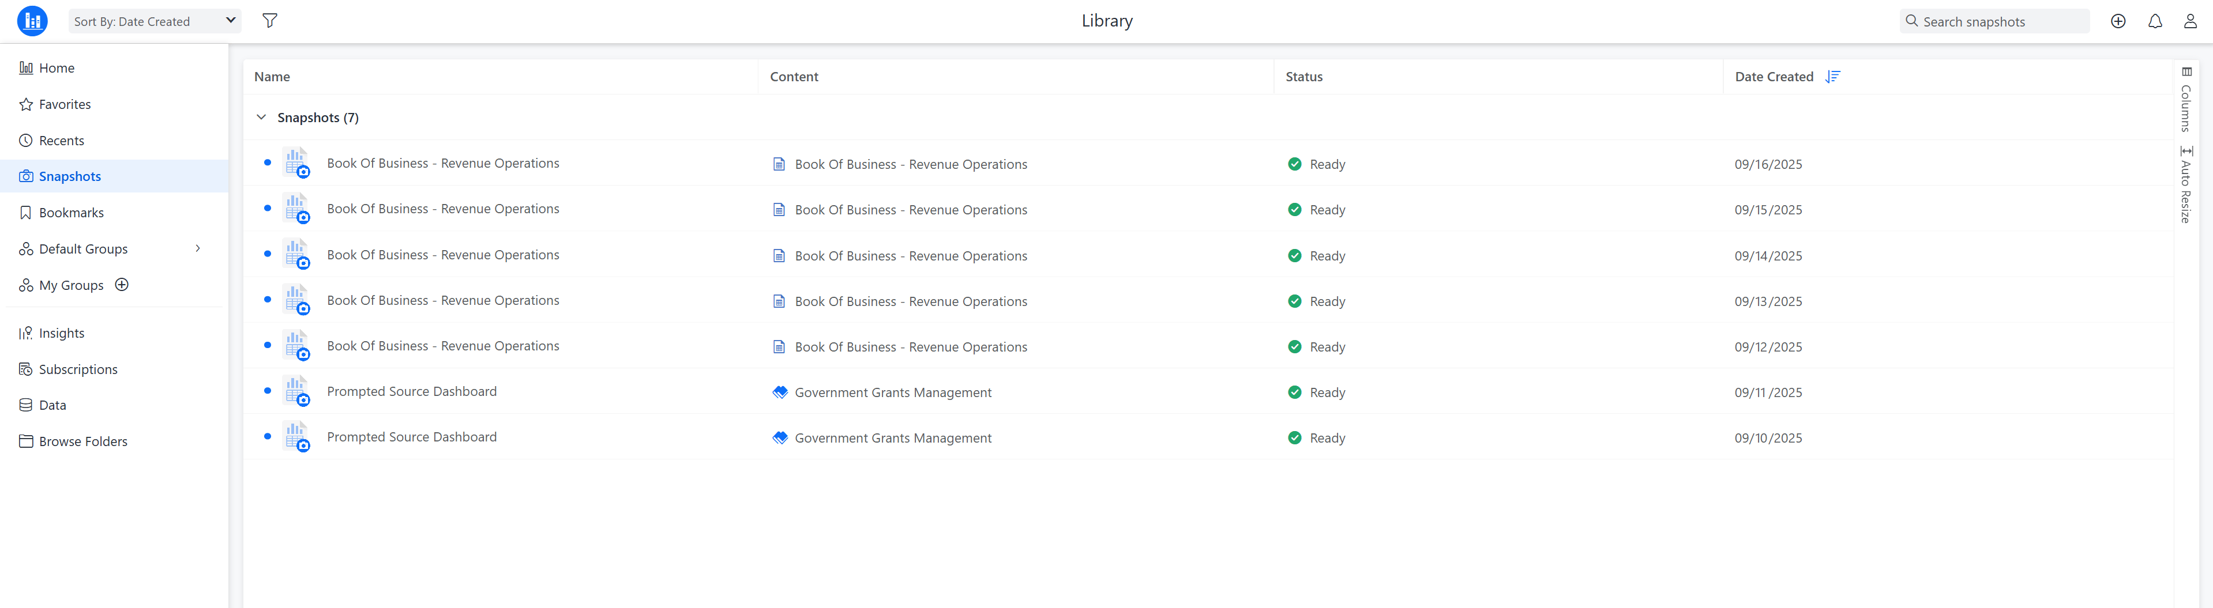The width and height of the screenshot is (2213, 608).
Task: Expand the Default Groups submenu arrow
Action: (198, 249)
